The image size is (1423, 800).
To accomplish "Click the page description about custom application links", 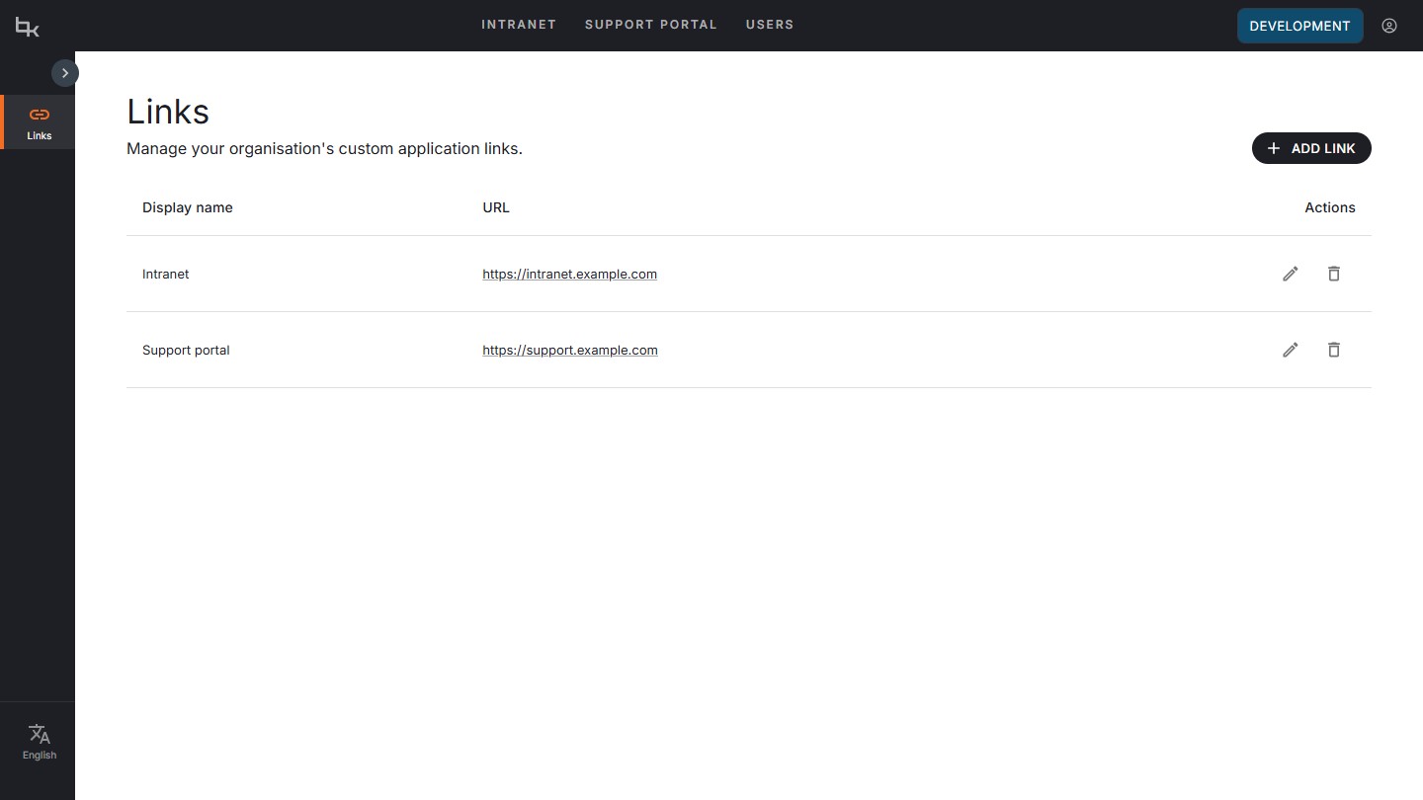I will 324,149.
